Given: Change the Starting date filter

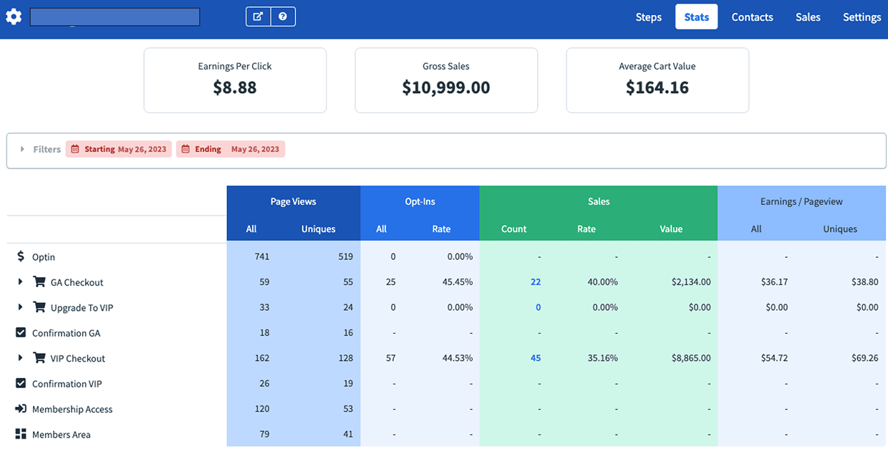Looking at the screenshot, I should point(119,149).
